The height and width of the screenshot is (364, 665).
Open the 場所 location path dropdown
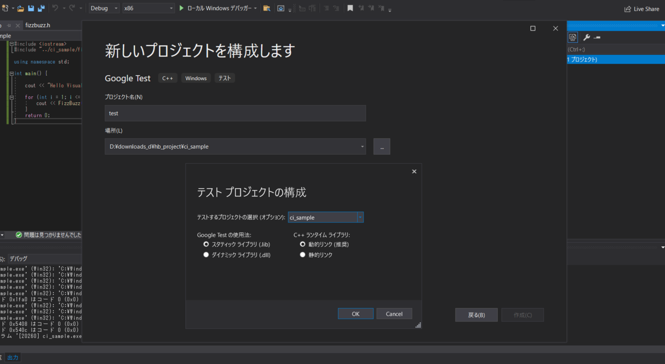362,147
